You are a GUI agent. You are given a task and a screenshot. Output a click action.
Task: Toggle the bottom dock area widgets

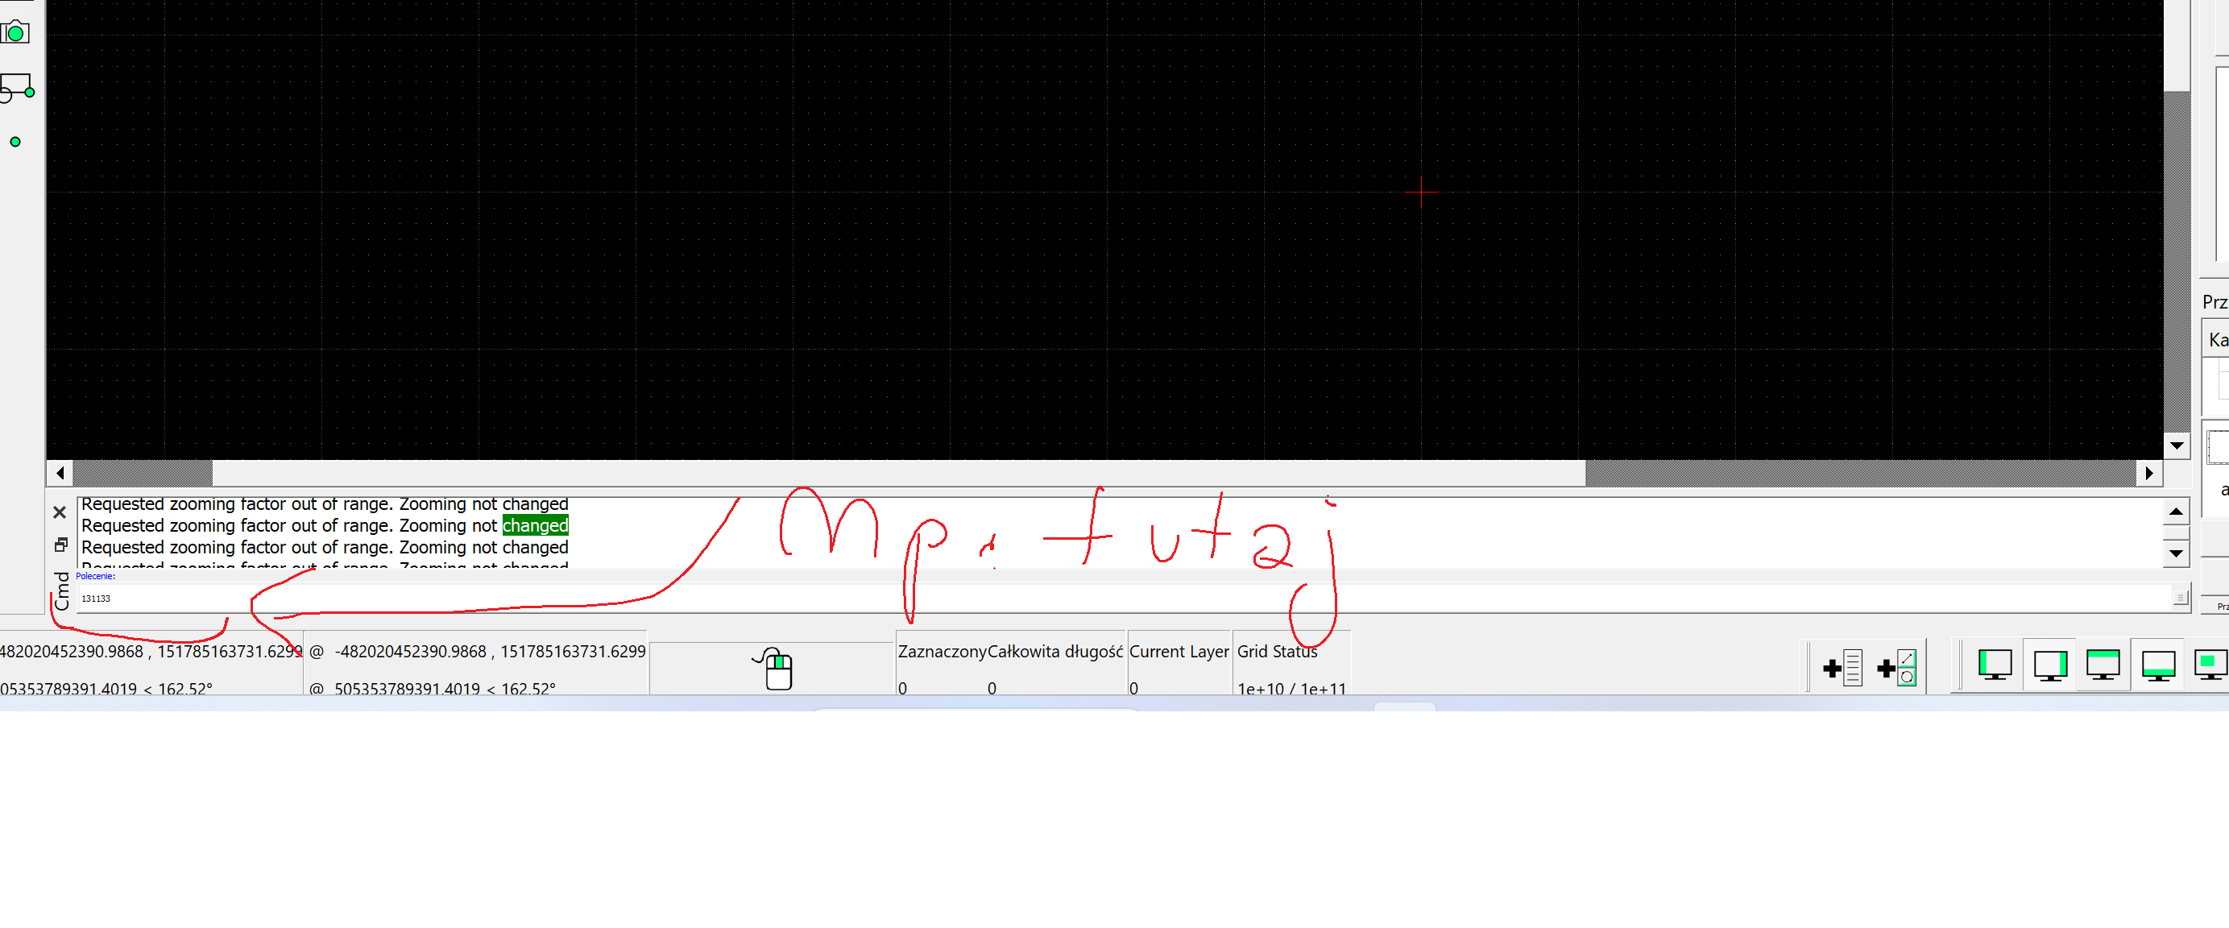coord(2158,665)
